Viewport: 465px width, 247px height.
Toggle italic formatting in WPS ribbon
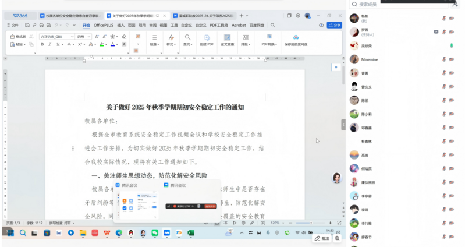coord(49,44)
